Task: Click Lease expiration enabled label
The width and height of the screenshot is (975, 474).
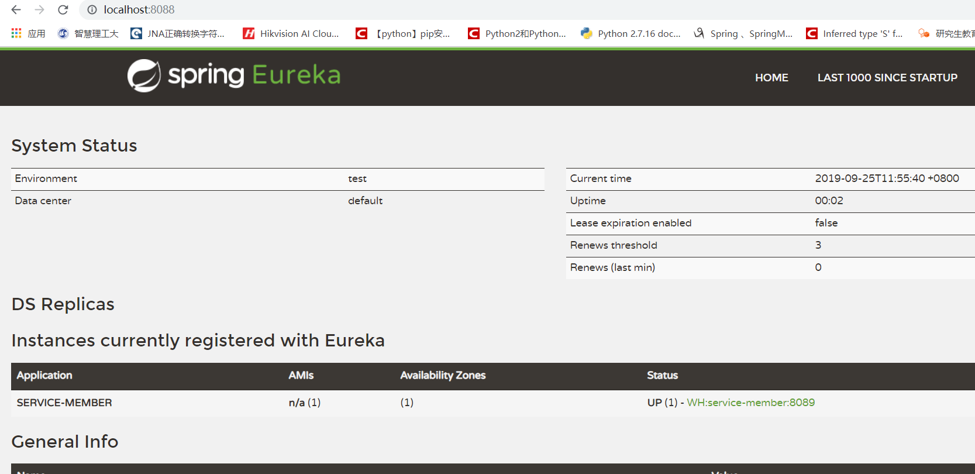Action: click(x=631, y=223)
